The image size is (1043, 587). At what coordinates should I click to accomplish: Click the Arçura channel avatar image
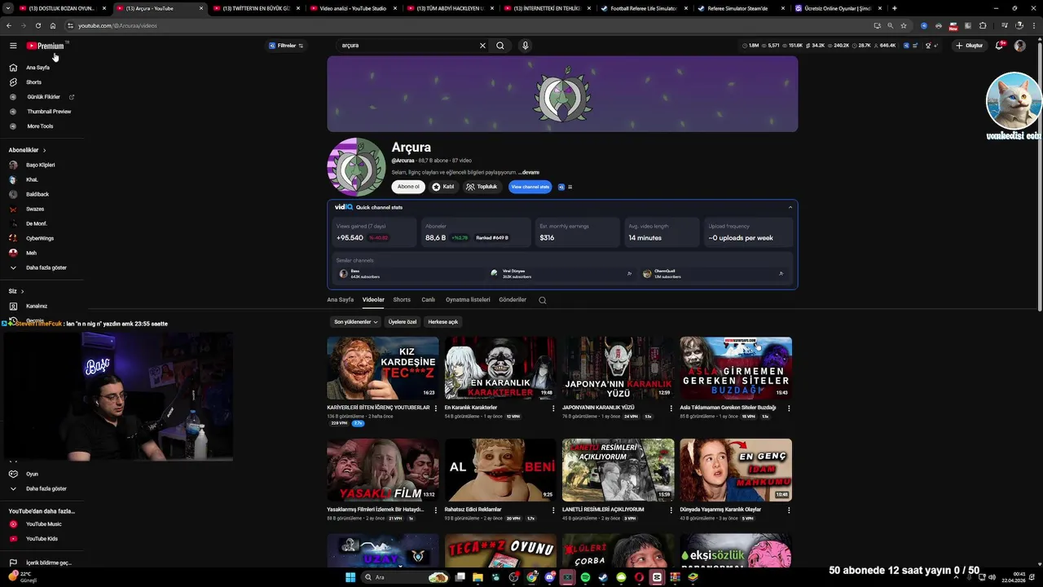pyautogui.click(x=356, y=167)
